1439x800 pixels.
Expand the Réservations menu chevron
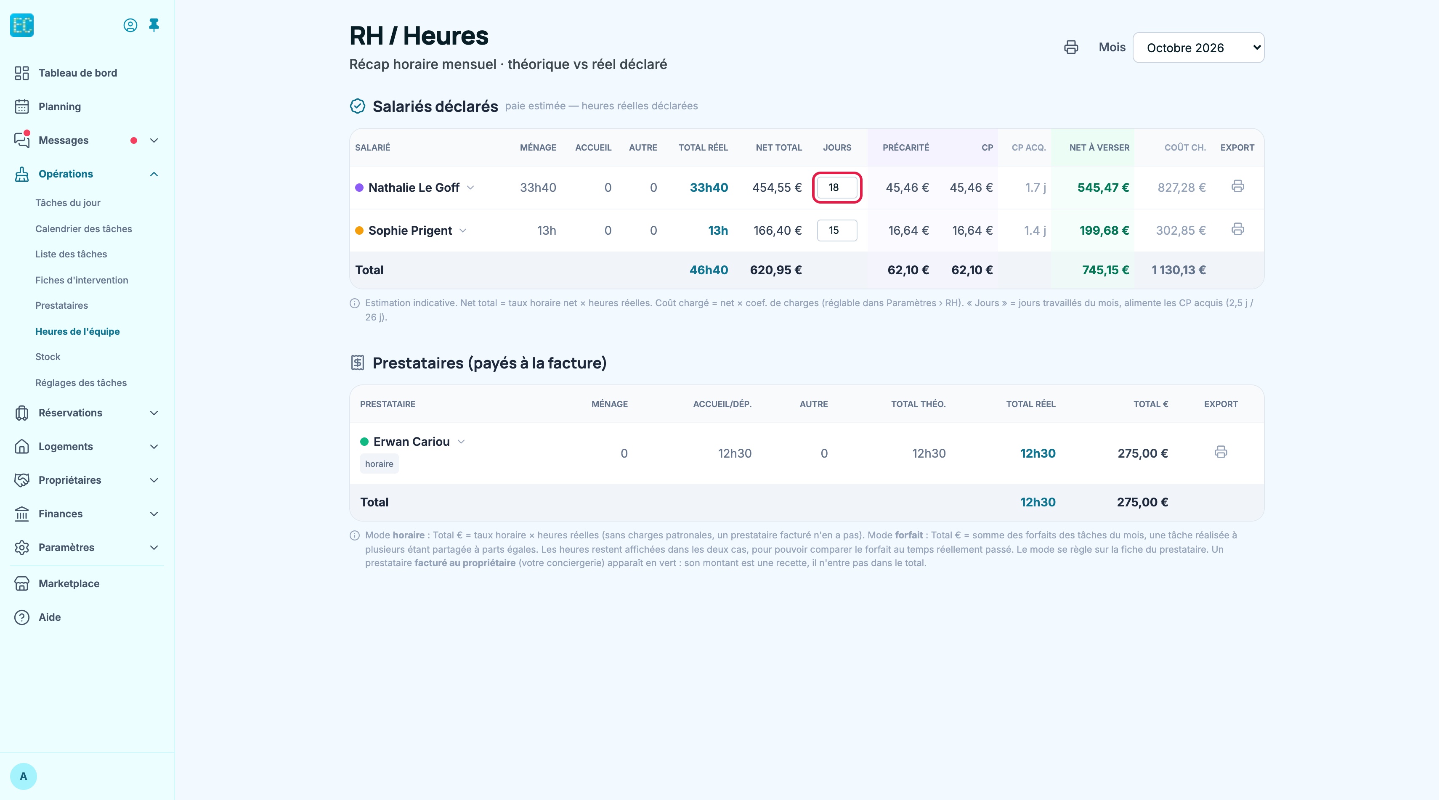tap(154, 413)
